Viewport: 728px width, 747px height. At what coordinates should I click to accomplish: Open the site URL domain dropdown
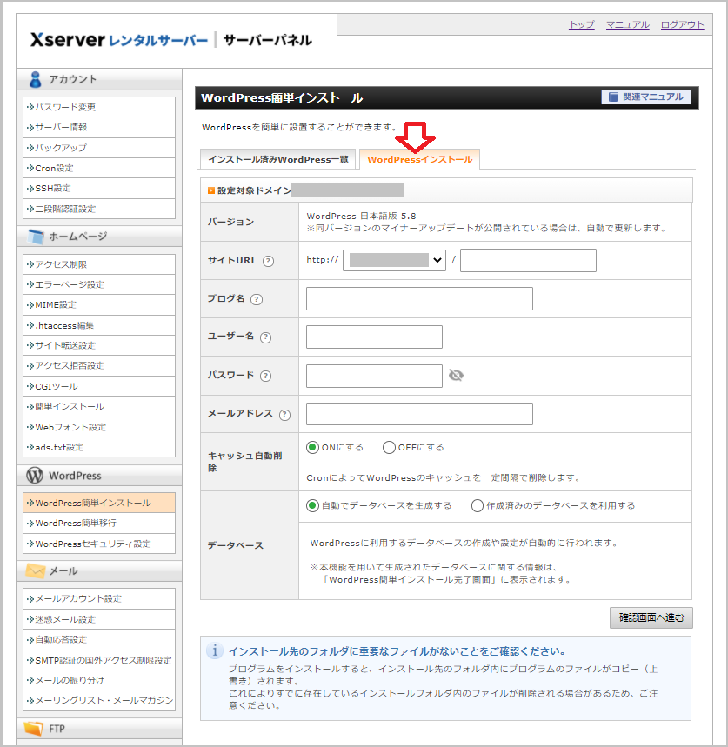[x=395, y=260]
